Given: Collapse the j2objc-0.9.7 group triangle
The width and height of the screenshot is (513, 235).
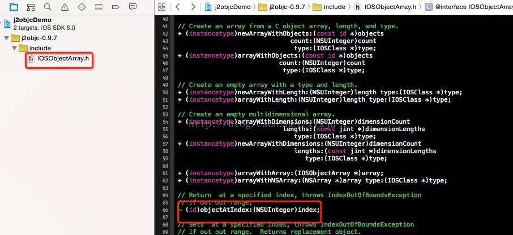Looking at the screenshot, I should [6, 38].
